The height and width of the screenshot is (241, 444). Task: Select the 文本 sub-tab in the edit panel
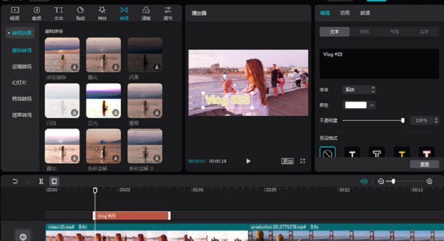click(334, 31)
